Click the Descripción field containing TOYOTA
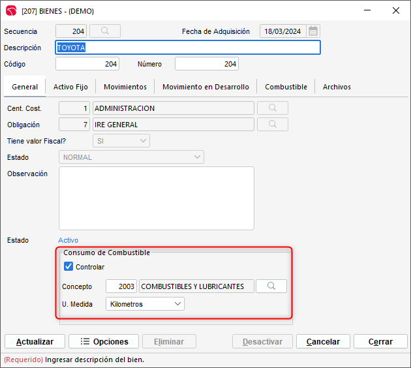 [x=188, y=48]
